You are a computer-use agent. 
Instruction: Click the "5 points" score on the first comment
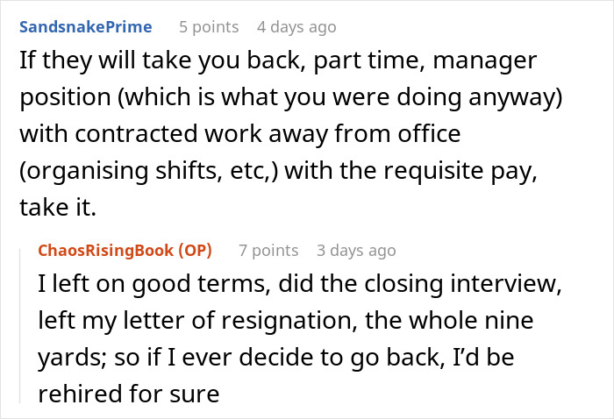click(209, 27)
